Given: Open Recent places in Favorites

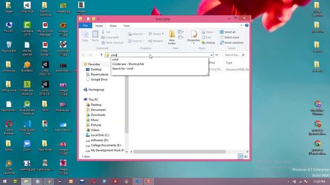Looking at the screenshot, I should (x=100, y=75).
